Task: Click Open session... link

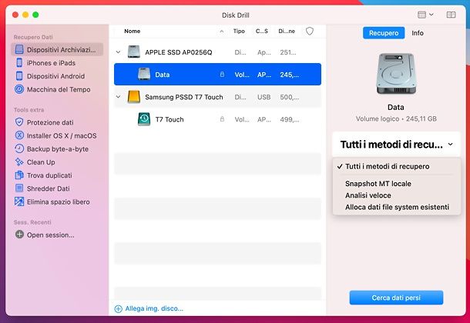Action: pos(50,235)
